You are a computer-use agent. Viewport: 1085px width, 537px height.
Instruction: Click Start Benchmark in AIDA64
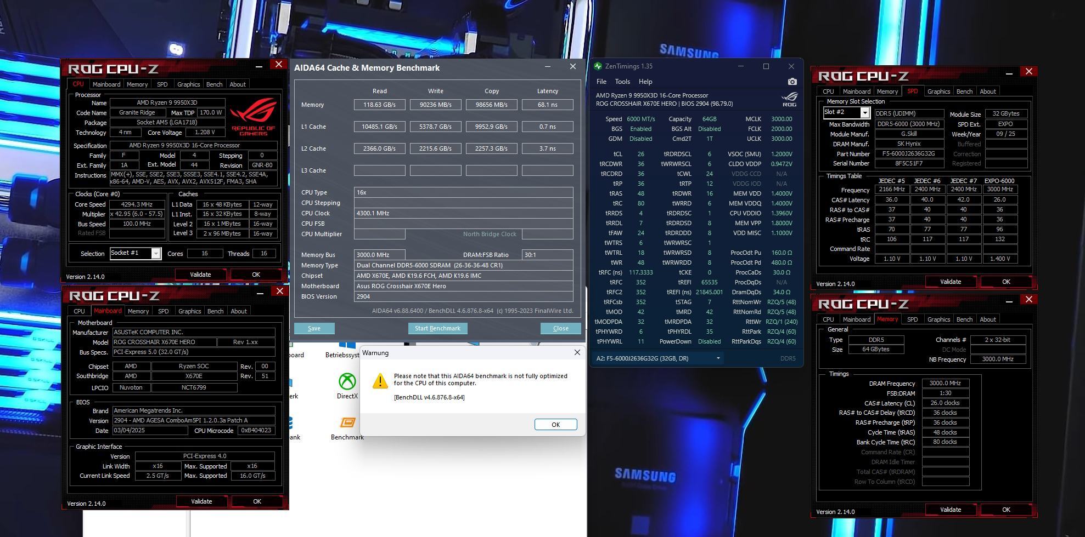pyautogui.click(x=437, y=328)
